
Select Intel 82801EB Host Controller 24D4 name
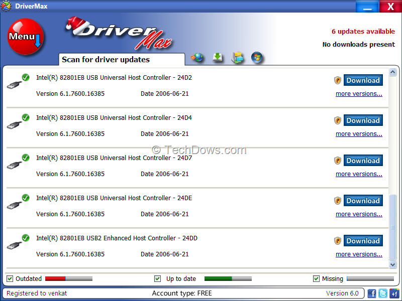point(114,118)
